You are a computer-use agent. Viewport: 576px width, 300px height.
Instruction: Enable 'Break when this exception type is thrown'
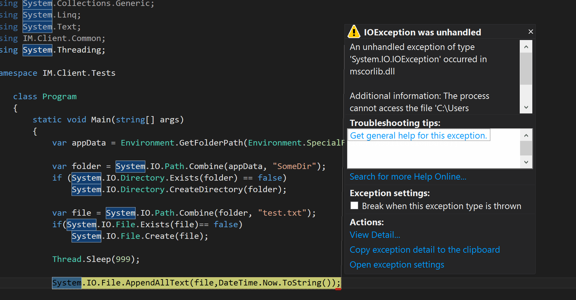pyautogui.click(x=354, y=206)
